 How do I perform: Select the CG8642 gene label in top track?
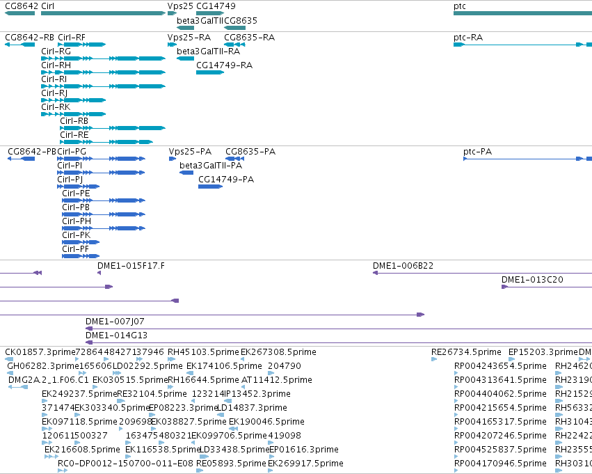(x=22, y=6)
